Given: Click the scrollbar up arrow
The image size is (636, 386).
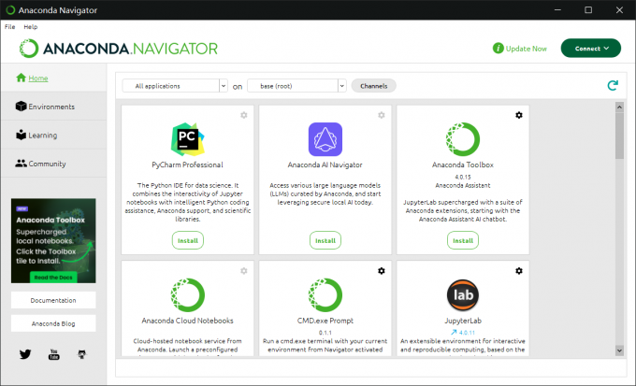Looking at the screenshot, I should click(619, 107).
